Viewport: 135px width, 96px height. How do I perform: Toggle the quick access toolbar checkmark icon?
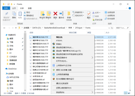click(8, 4)
